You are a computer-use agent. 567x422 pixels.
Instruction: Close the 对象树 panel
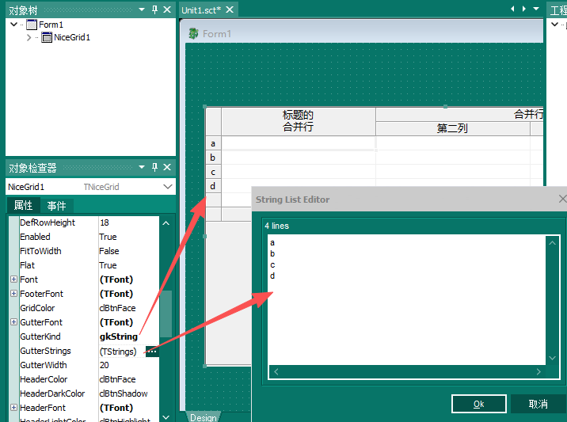coord(167,10)
